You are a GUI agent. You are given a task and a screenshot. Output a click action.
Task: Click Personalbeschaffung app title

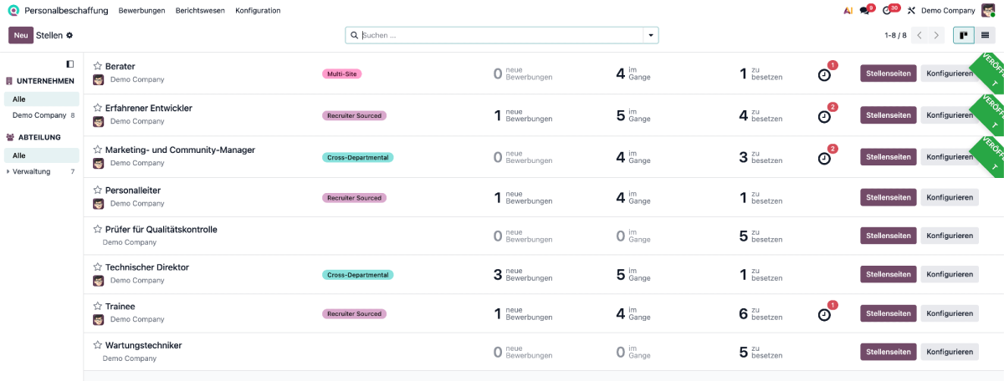[66, 11]
